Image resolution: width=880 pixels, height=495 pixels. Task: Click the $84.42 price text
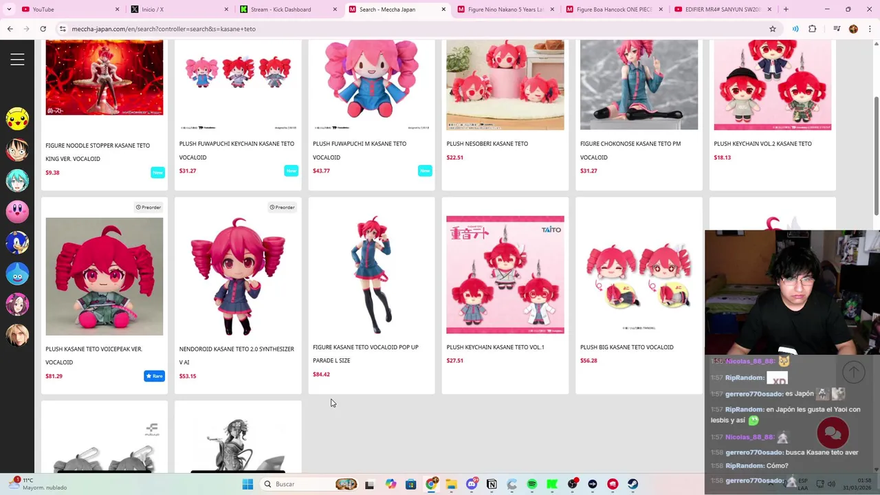[x=321, y=375]
